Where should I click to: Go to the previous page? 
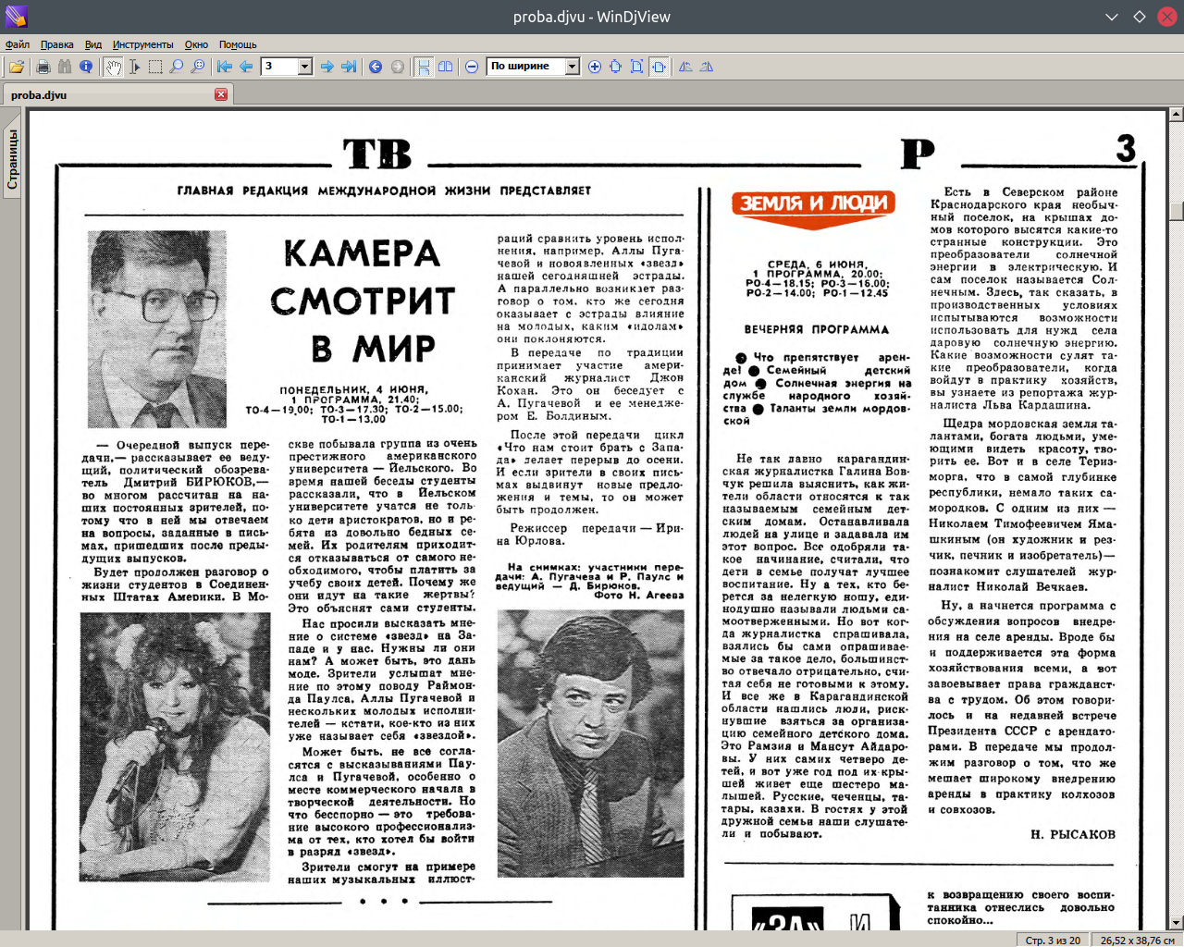pyautogui.click(x=246, y=67)
